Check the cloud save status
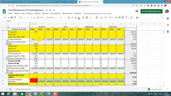171x96 pixels. [54, 10]
